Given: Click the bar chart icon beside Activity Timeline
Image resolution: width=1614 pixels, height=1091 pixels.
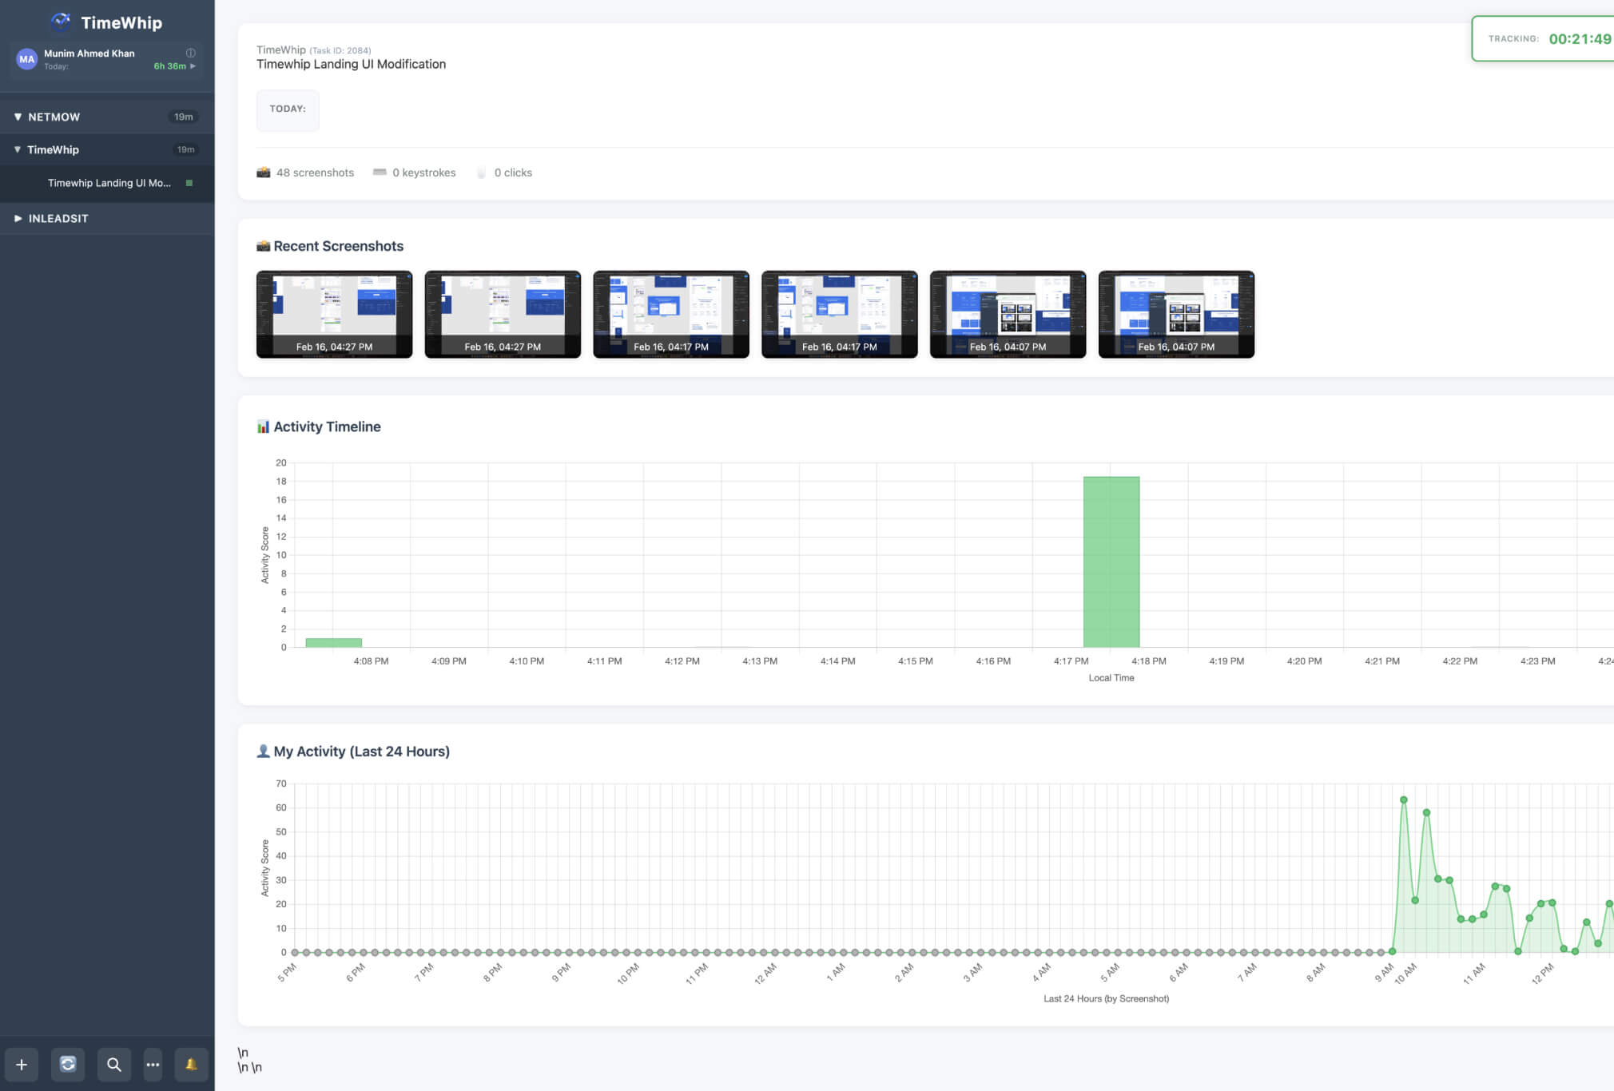Looking at the screenshot, I should tap(263, 426).
